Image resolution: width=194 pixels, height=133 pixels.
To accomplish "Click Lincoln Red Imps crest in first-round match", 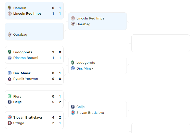I will coord(10,13).
